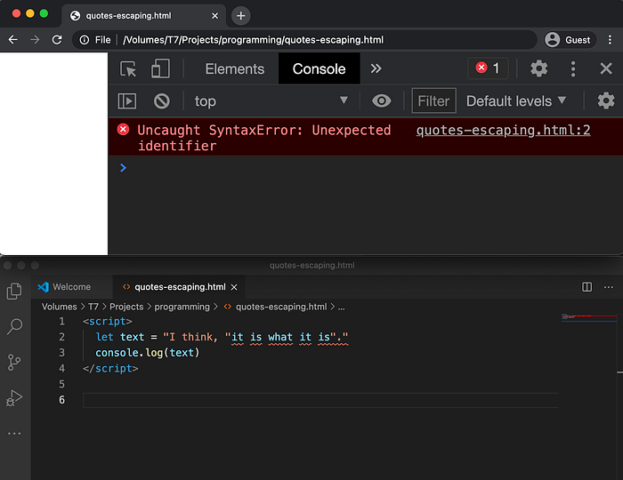Viewport: 623px width, 480px height.
Task: Close the quotes-escaping.html editor tab
Action: click(x=234, y=287)
